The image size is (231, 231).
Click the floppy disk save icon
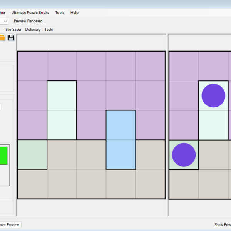11,37
